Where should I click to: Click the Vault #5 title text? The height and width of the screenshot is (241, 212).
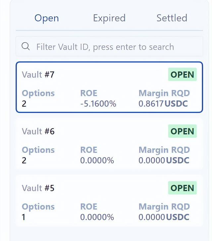click(38, 188)
